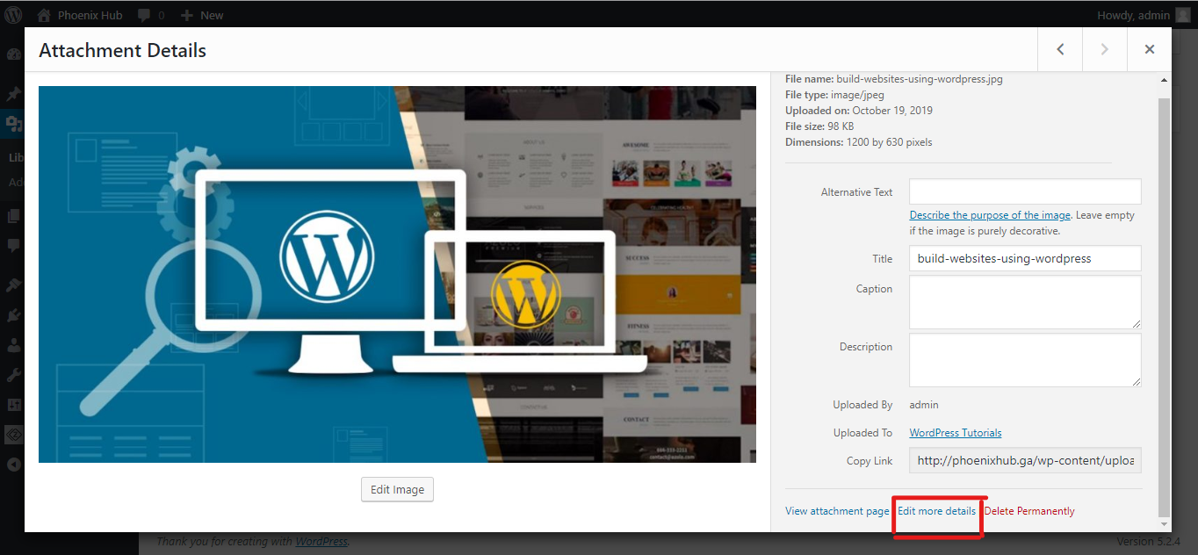Click the Dashboard sidebar icon
Screen dimensions: 1198x555
click(13, 54)
